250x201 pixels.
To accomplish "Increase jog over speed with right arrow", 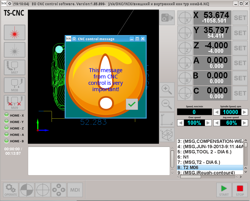I will [x=244, y=123].
